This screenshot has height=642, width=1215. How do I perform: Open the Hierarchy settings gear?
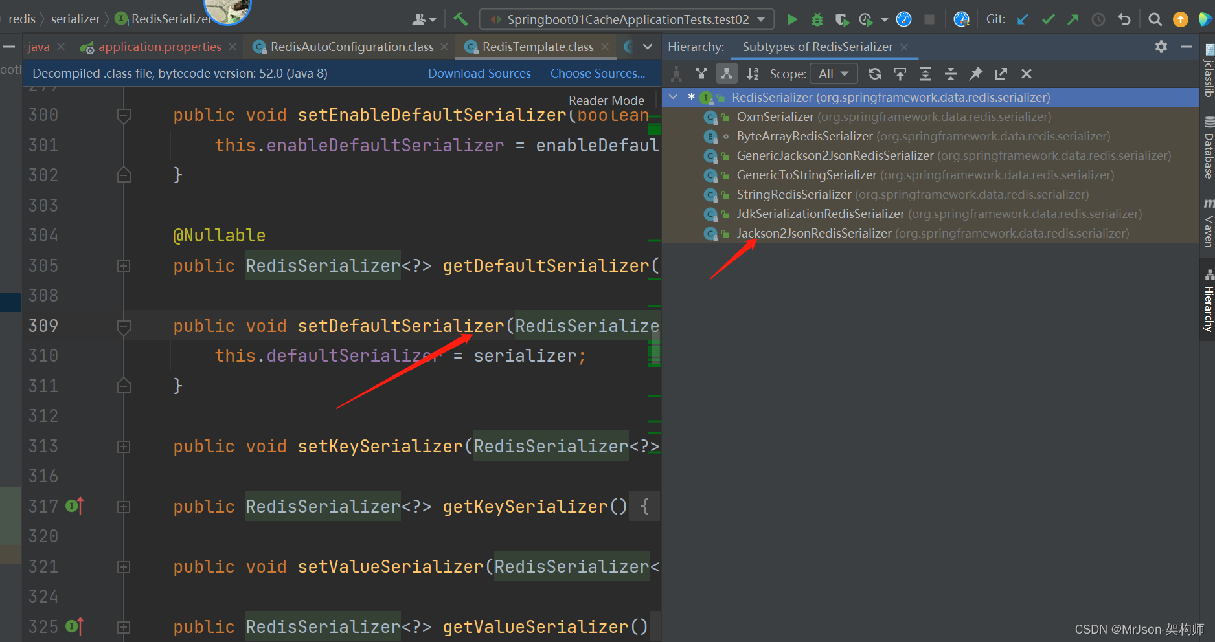coord(1161,47)
